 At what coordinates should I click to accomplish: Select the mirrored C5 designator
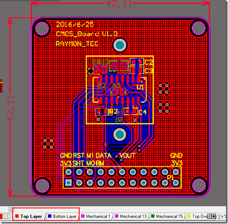tap(102, 86)
